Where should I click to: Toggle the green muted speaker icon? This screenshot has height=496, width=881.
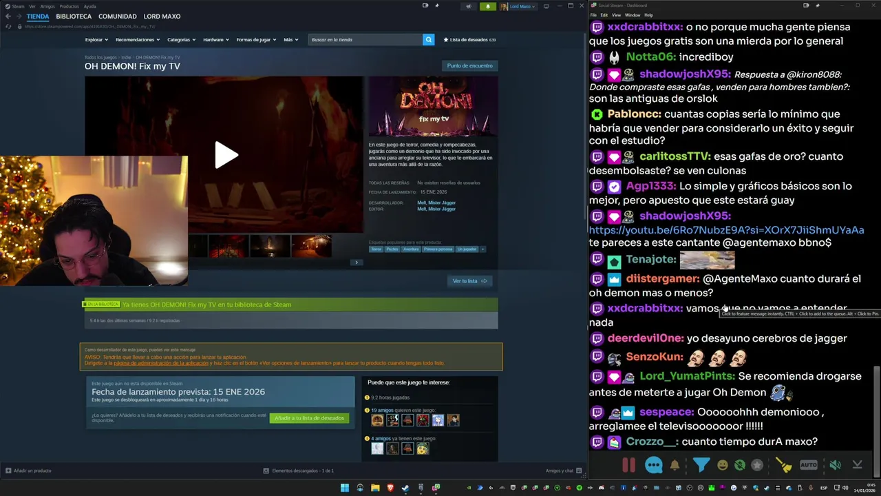tap(834, 465)
